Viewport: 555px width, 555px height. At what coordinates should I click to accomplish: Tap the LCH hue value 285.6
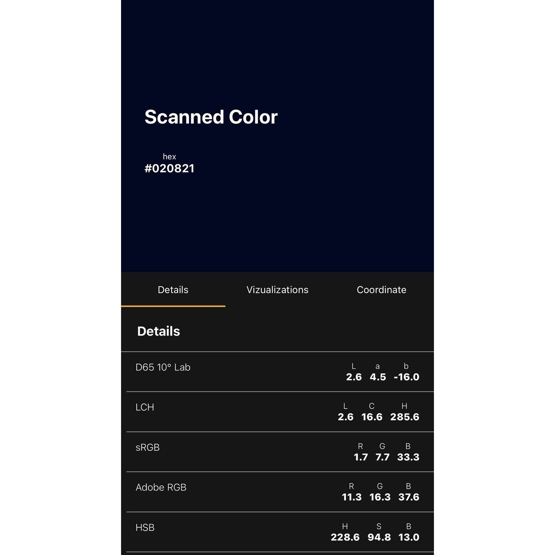[x=404, y=417]
